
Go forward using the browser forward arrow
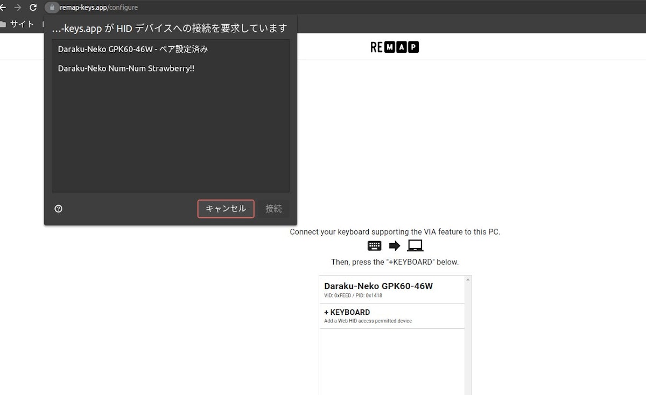(x=17, y=8)
